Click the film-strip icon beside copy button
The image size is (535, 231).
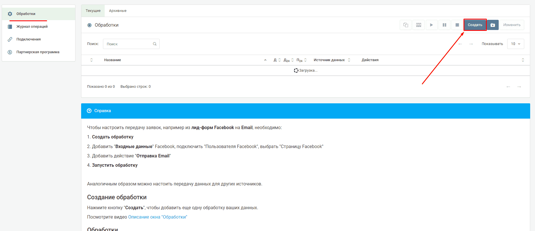(x=418, y=25)
